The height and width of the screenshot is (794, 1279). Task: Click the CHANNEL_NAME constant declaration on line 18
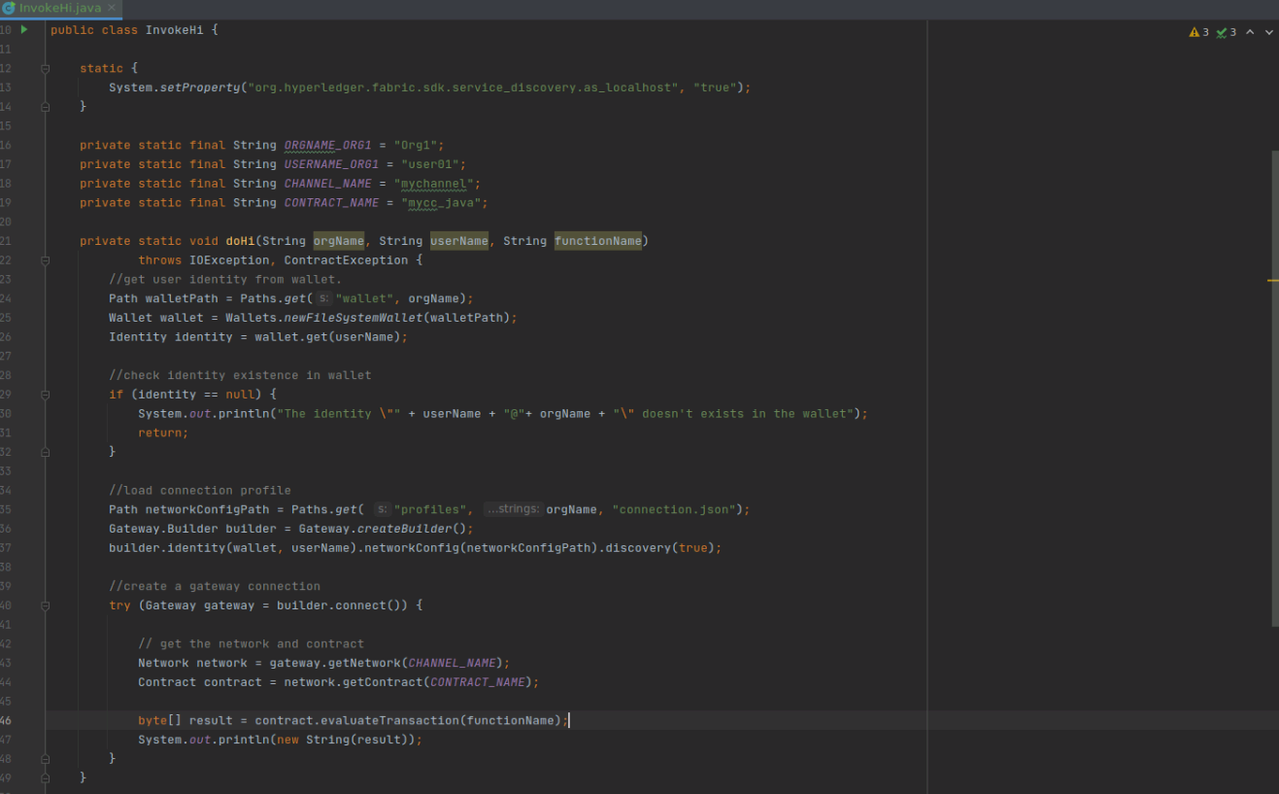coord(328,184)
